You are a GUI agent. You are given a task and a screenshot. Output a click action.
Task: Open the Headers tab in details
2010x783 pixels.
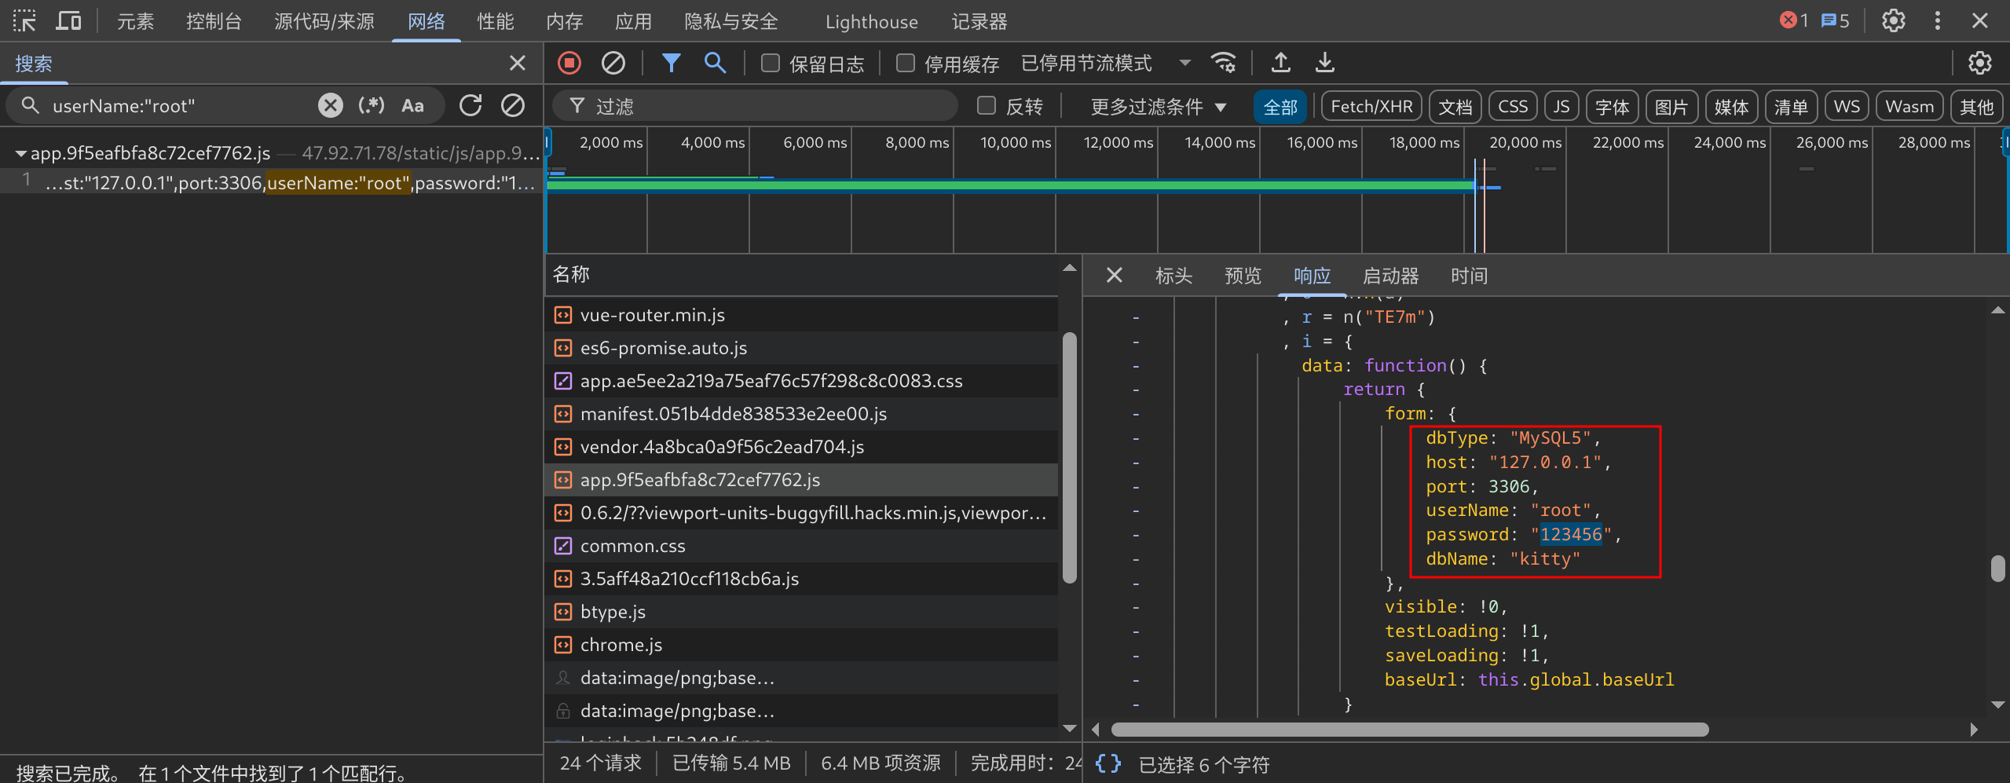pos(1173,276)
